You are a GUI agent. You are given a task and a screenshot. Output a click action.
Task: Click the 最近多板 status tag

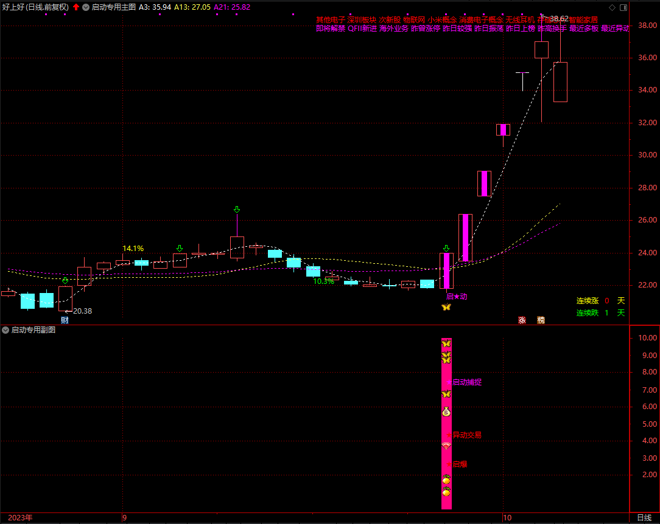tap(584, 29)
